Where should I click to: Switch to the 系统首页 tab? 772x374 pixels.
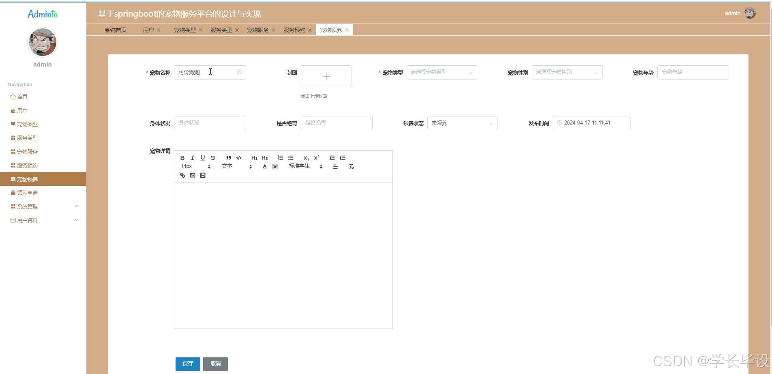coord(116,30)
